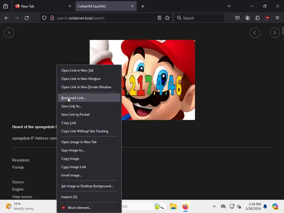Screen dimensions: 284x213
Task: Switch to the New Tab tab
Action: click(43, 6)
